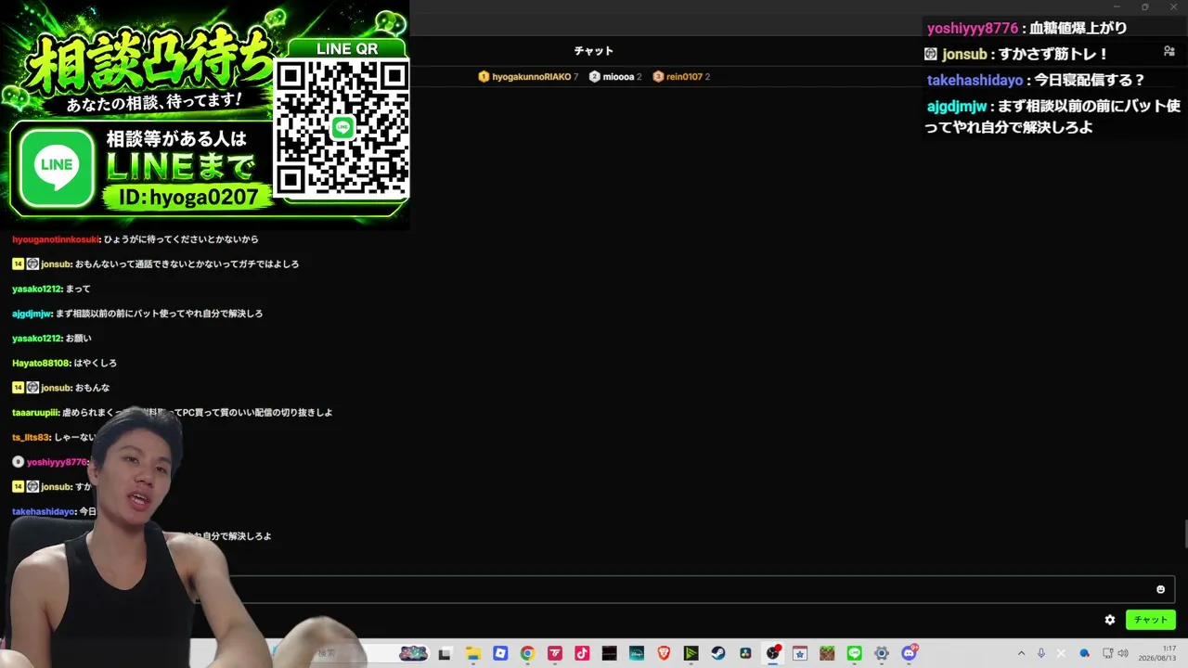Click the username ts_lits83 in chat
Screen dimensions: 1188x668
coord(31,437)
